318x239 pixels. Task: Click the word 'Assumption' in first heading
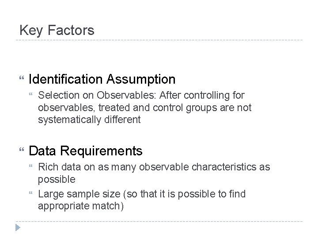(141, 79)
